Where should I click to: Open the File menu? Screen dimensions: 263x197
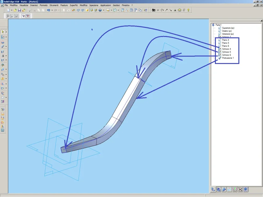click(x=6, y=5)
